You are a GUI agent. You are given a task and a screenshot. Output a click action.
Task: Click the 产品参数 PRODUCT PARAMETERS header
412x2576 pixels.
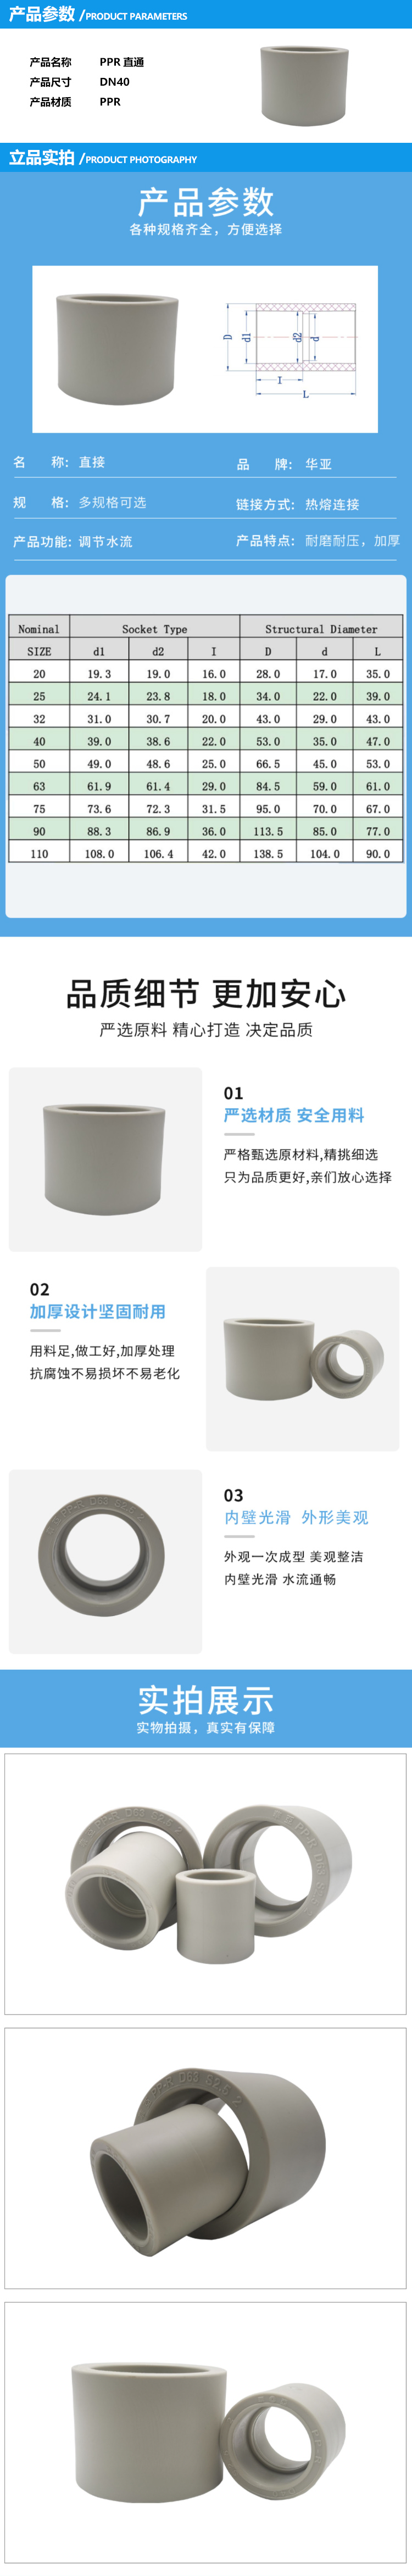point(98,15)
